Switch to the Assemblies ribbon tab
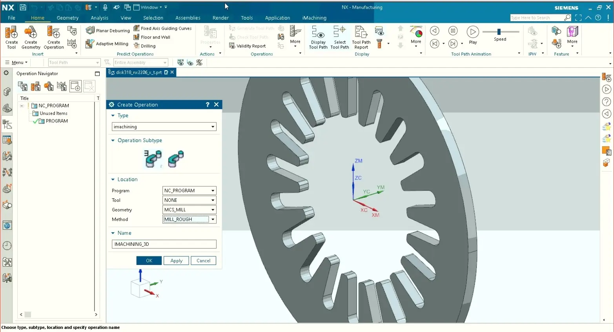The width and height of the screenshot is (614, 332). [x=188, y=18]
